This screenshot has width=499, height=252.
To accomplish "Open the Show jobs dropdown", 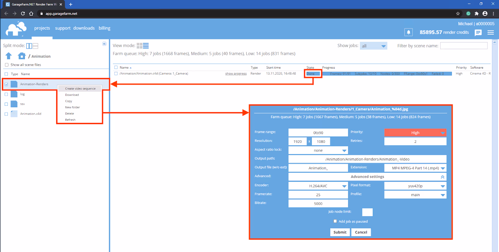I will [x=373, y=46].
